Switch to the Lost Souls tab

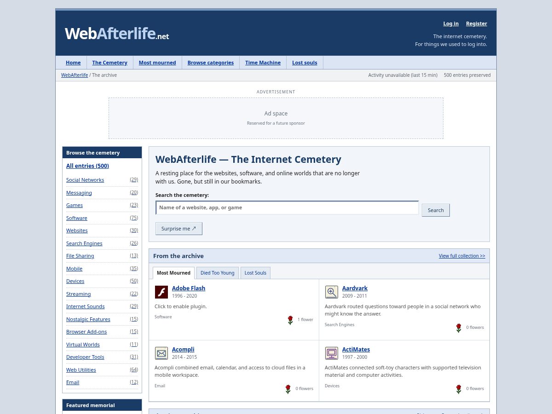coord(255,273)
